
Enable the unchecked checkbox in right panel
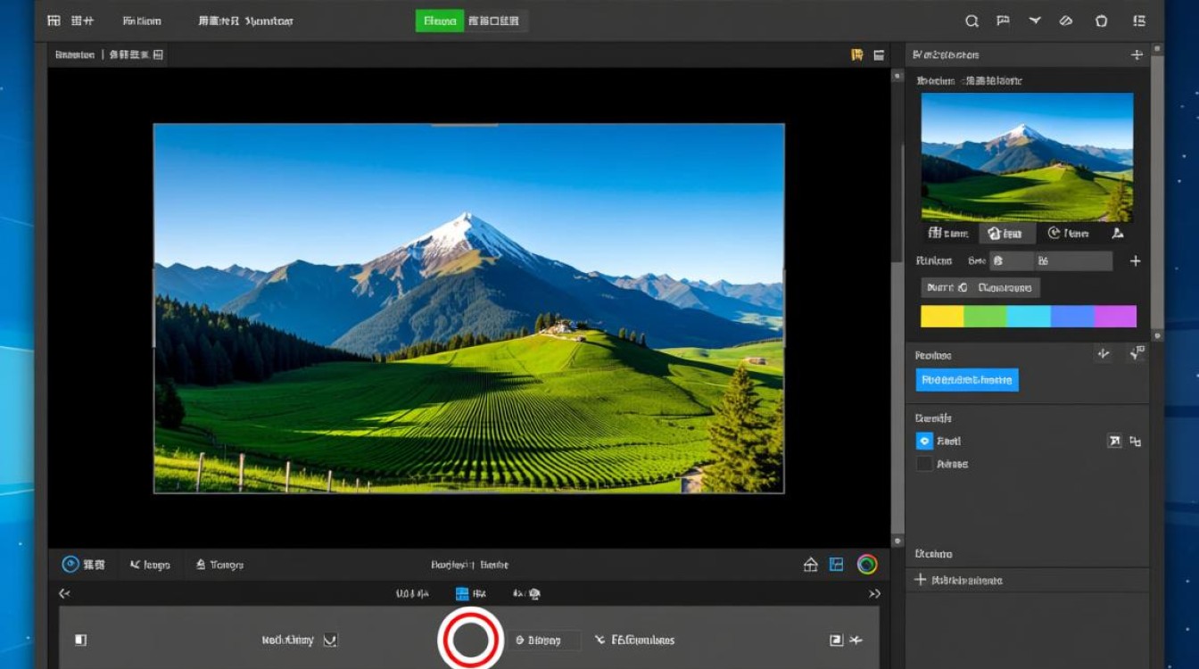pos(924,464)
